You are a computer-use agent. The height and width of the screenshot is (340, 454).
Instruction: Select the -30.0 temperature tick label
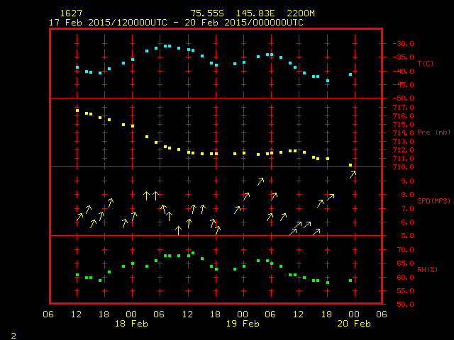point(403,44)
